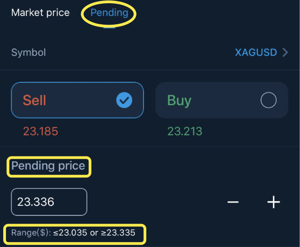
Task: Click the green Buy text label
Action: click(x=179, y=101)
